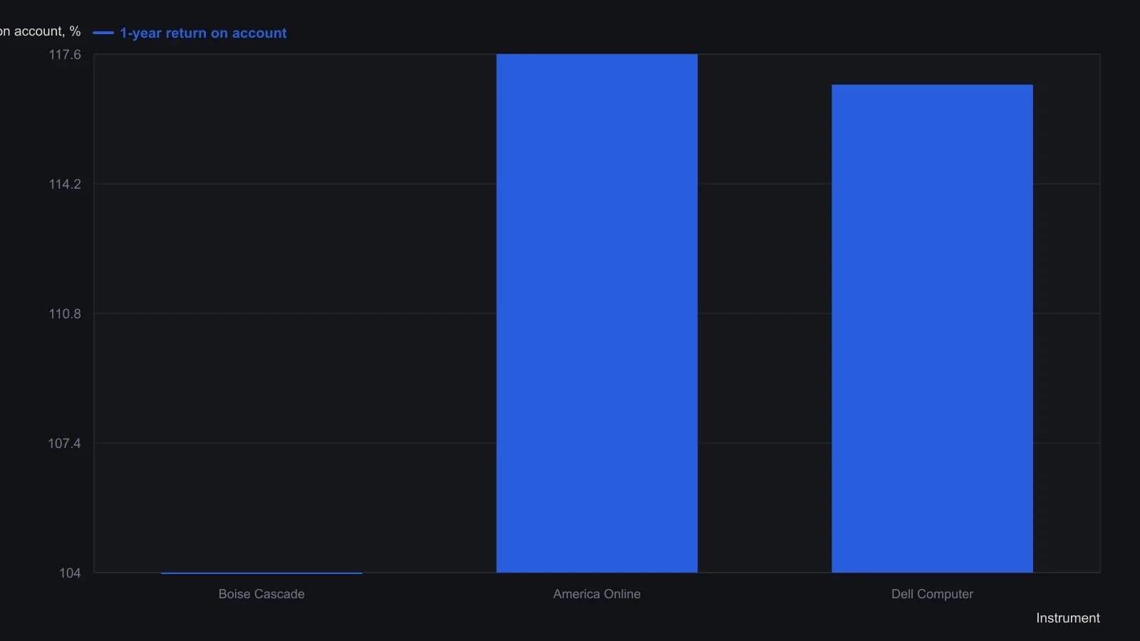Click the truncated y-axis title ending in 'account, %'
The image size is (1140, 641).
point(41,31)
